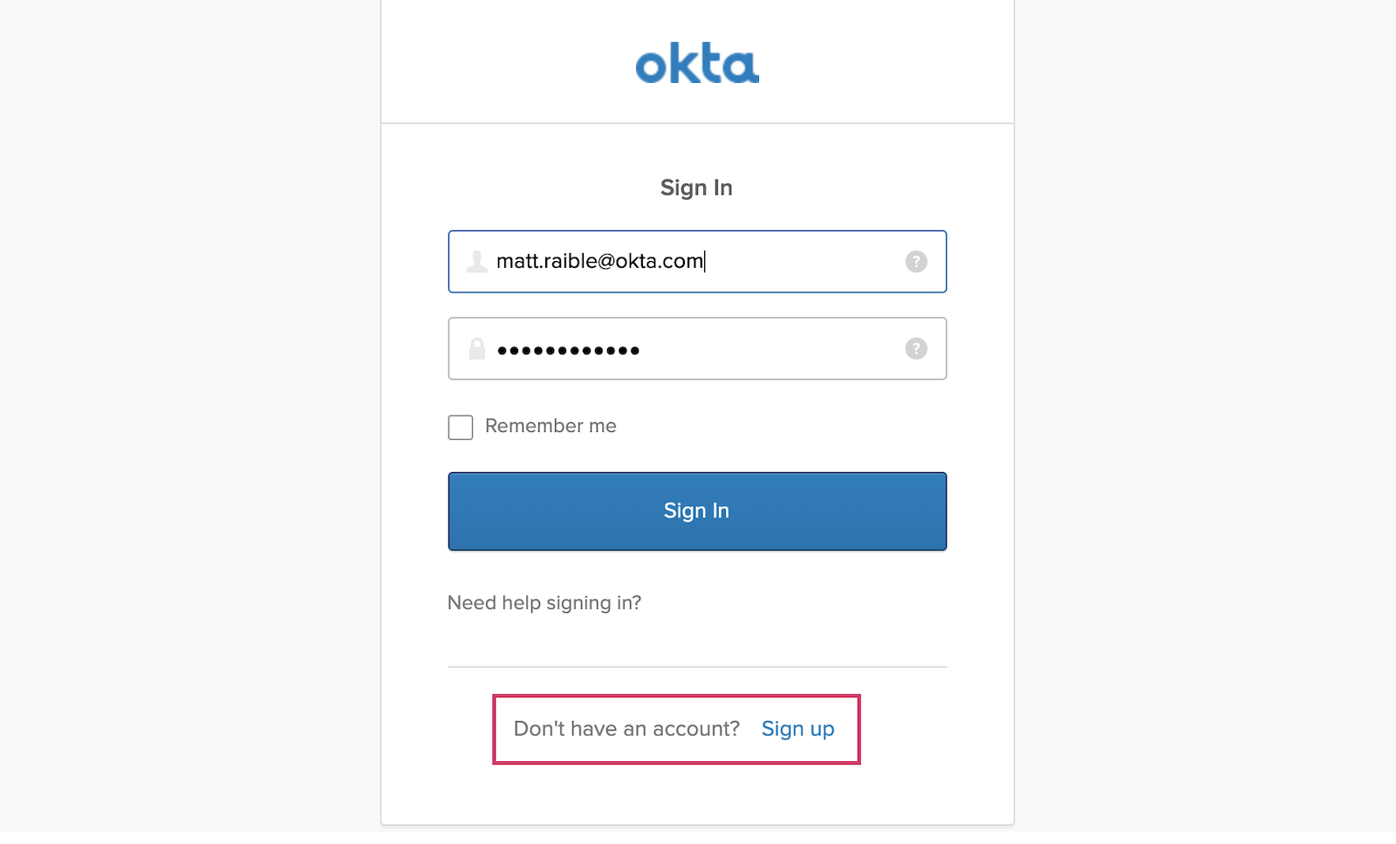Check the Remember me checkbox
Screen dimensions: 1396x844
click(461, 428)
